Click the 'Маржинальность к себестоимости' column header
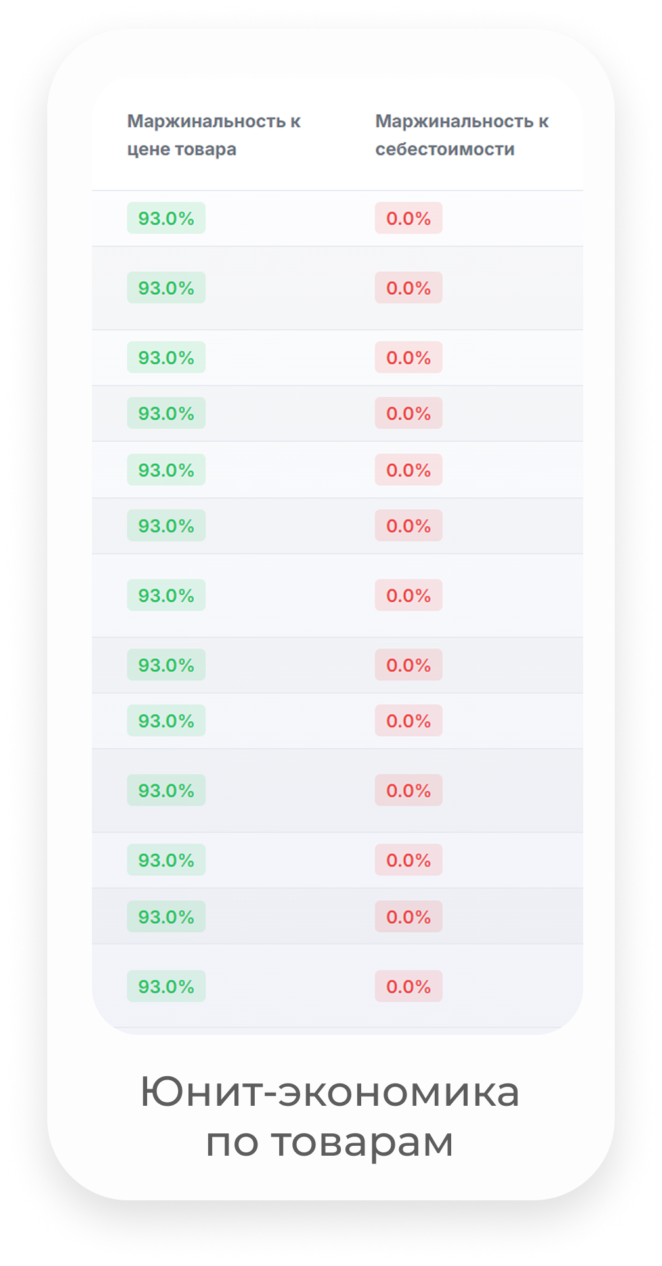The height and width of the screenshot is (1266, 662). (x=461, y=135)
